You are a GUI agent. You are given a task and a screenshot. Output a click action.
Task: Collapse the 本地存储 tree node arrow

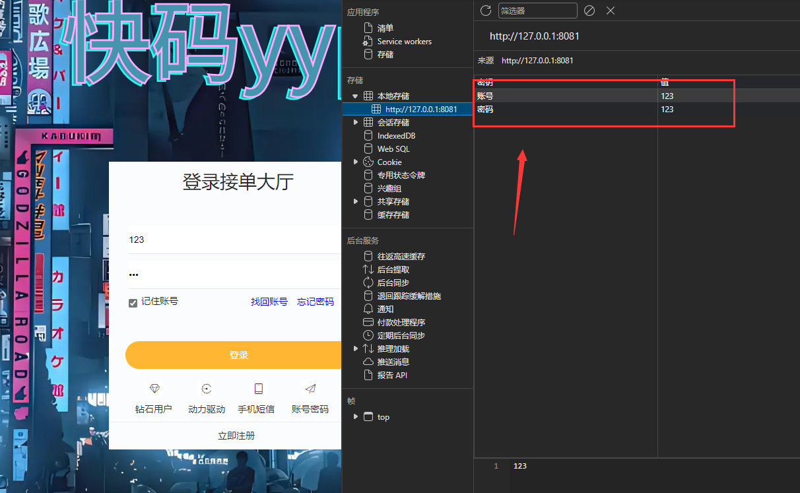[x=356, y=96]
